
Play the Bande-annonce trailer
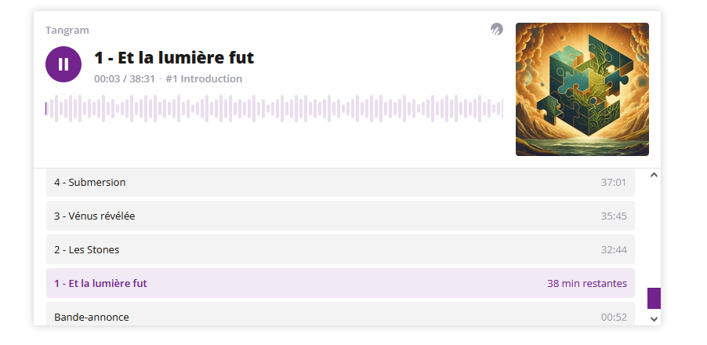click(x=92, y=317)
